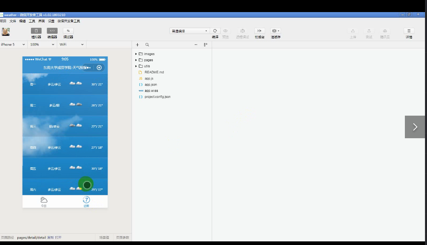This screenshot has height=245, width=427.
Task: Click the 28°/ 21° temperature for 周二
Action: (x=97, y=106)
